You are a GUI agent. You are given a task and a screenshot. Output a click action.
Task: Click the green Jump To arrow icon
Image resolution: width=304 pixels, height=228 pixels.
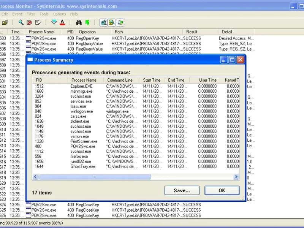point(87,22)
